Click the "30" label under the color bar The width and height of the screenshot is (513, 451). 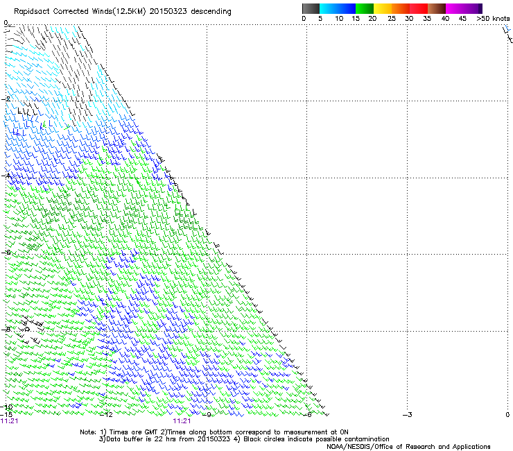409,19
